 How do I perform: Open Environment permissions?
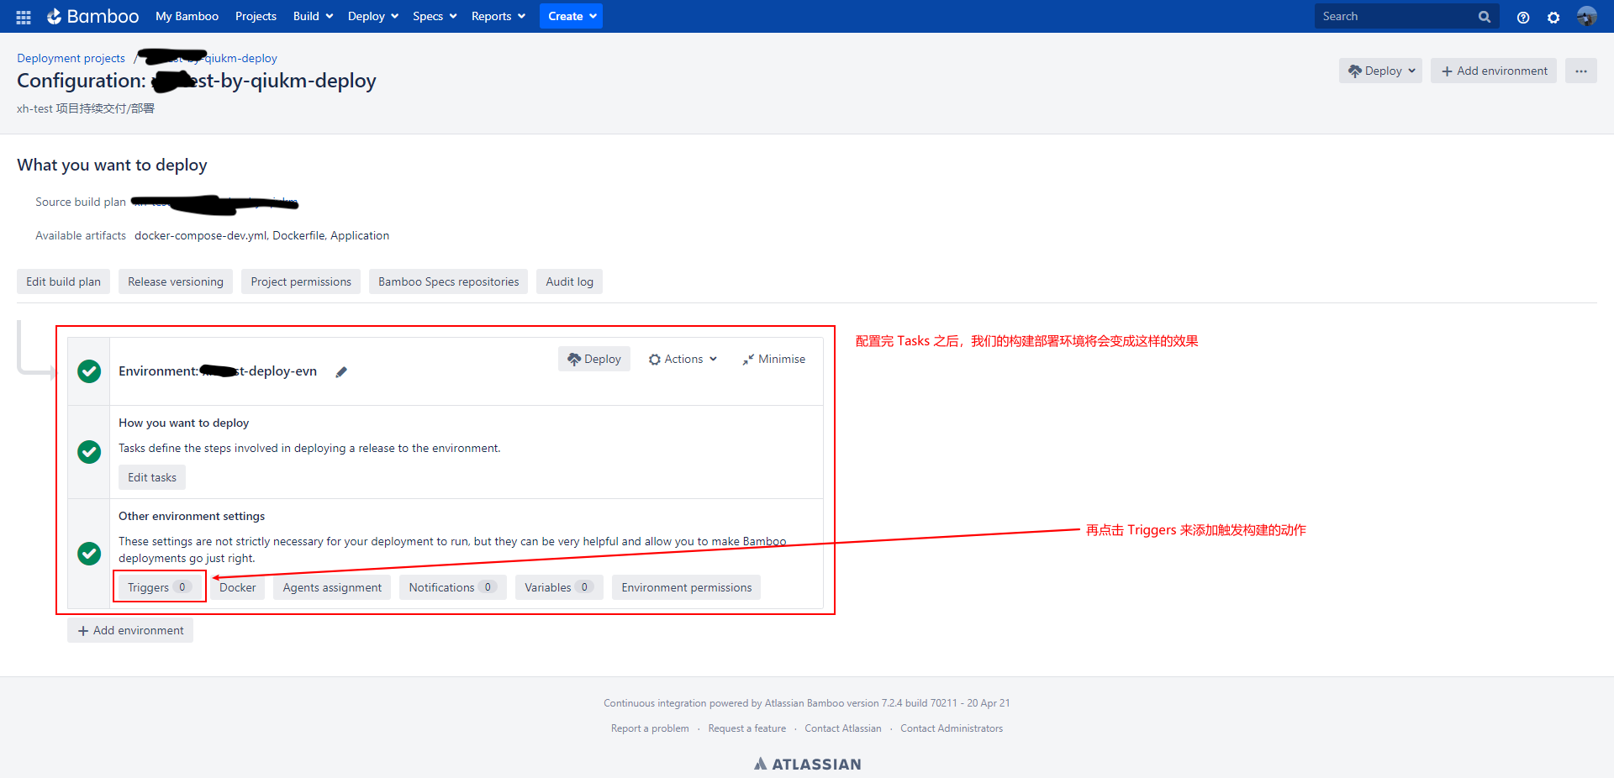(x=686, y=587)
